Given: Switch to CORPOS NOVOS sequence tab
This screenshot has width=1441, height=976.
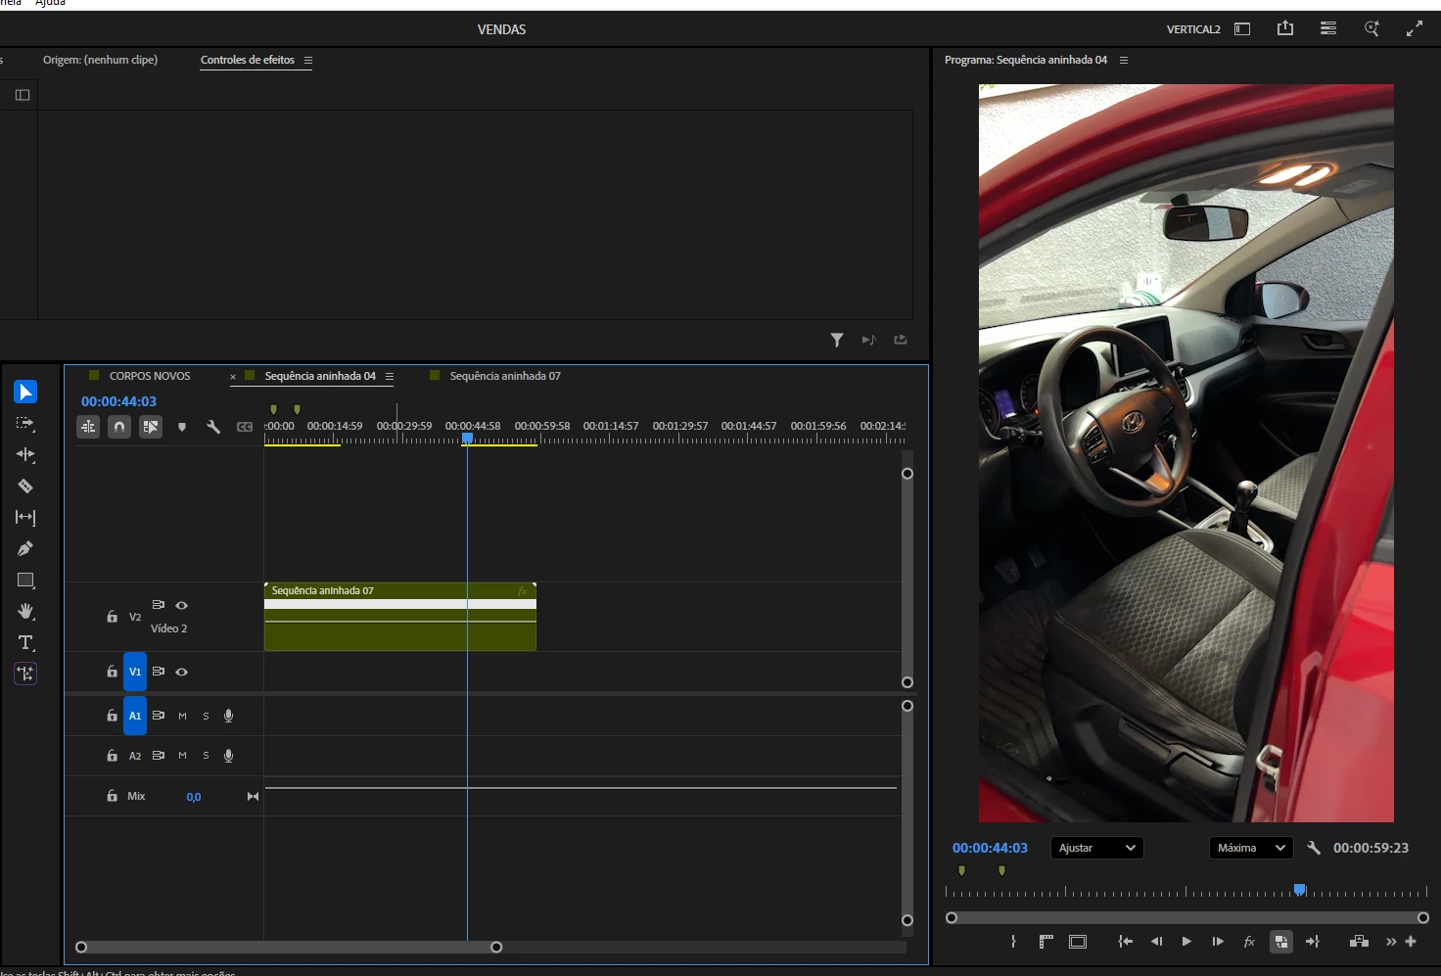Looking at the screenshot, I should tap(150, 376).
